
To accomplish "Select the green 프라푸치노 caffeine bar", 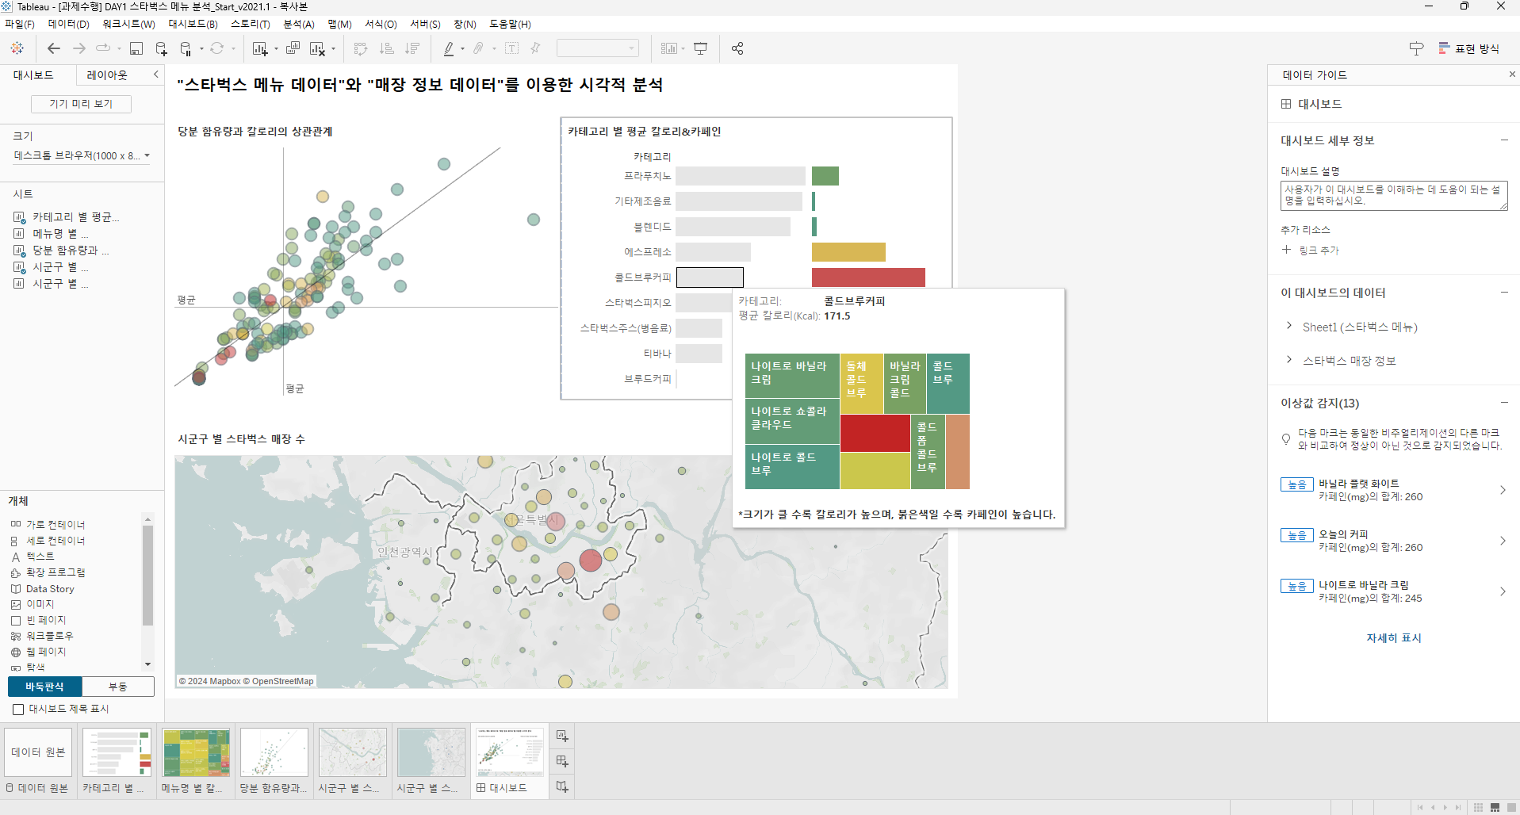I will 825,176.
